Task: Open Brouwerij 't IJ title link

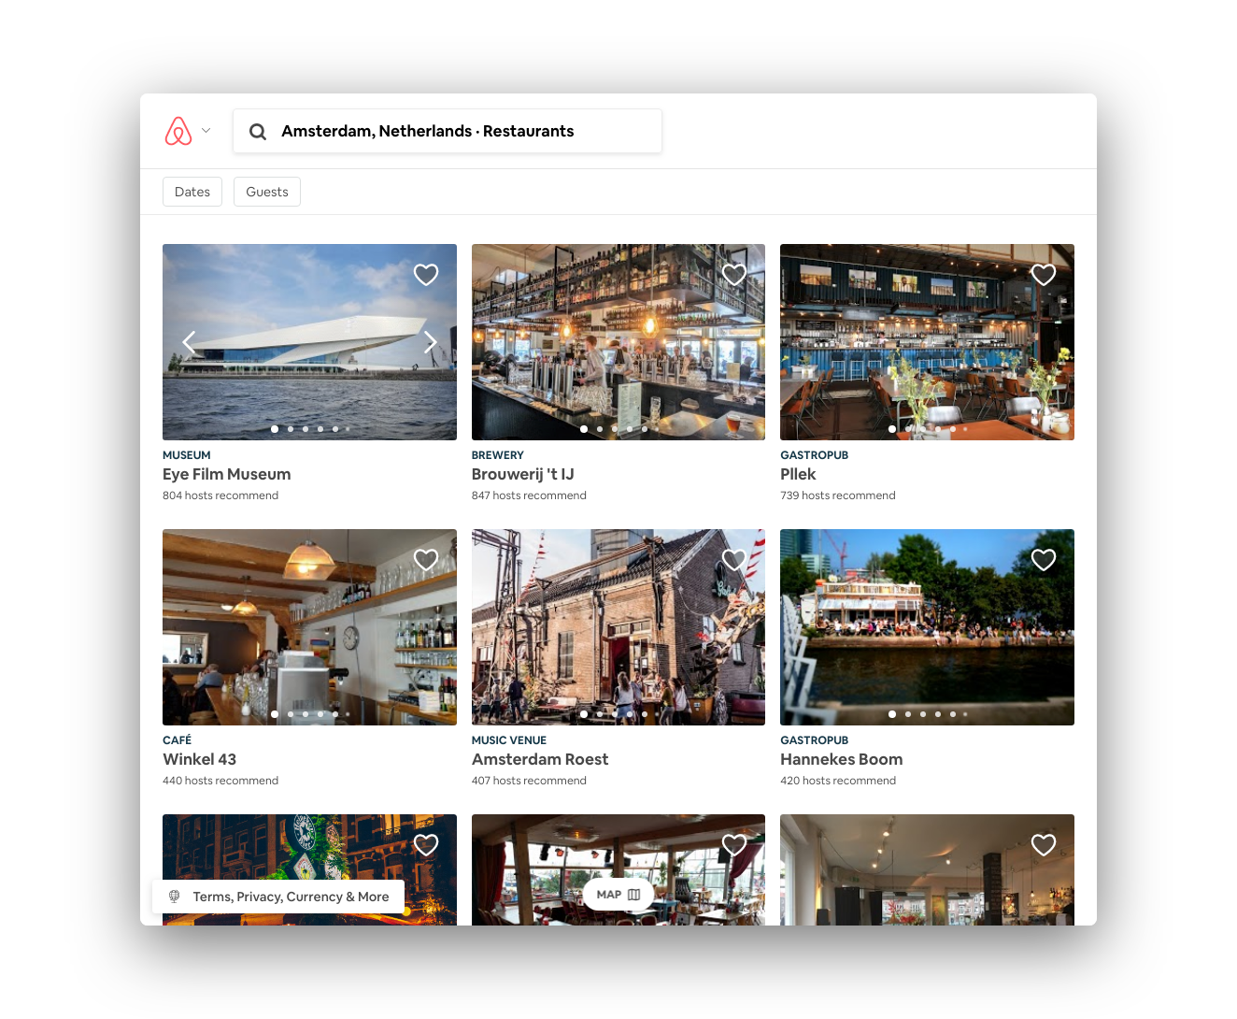Action: 523,474
